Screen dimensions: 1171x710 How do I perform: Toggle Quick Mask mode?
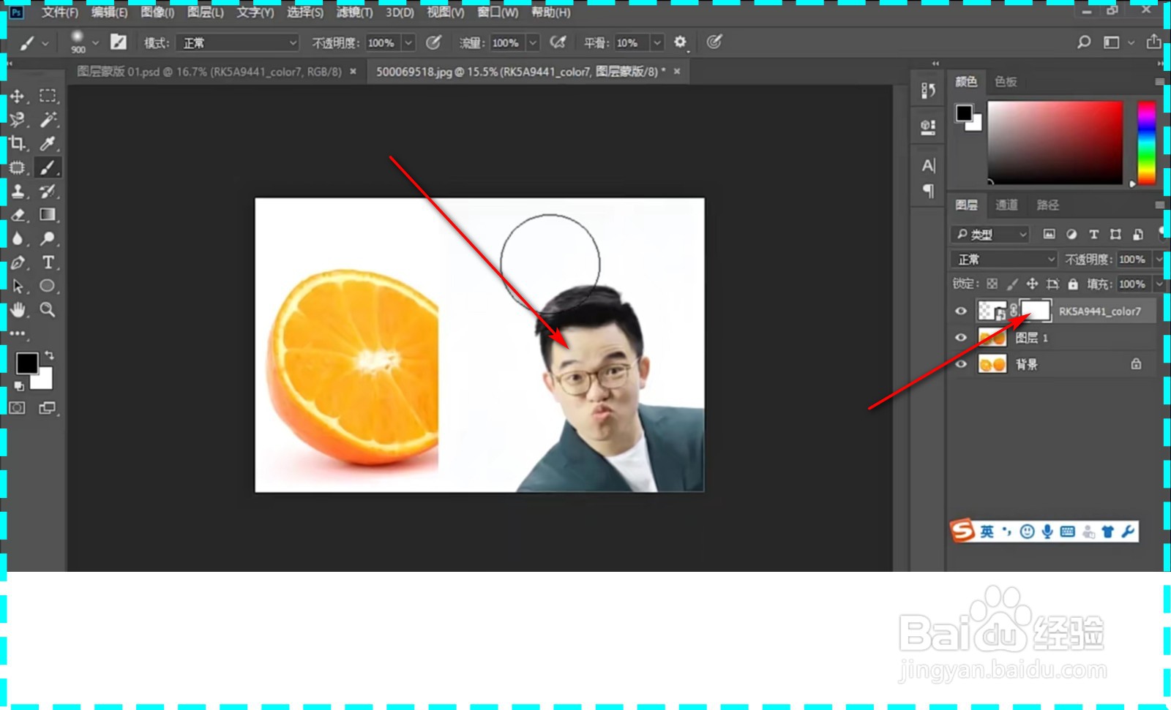(18, 408)
